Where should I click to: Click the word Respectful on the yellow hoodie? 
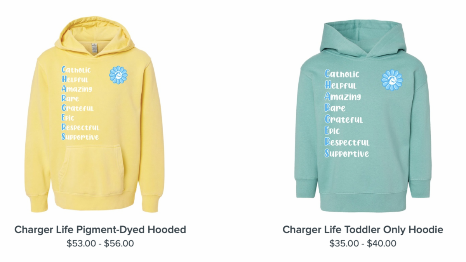(x=80, y=127)
